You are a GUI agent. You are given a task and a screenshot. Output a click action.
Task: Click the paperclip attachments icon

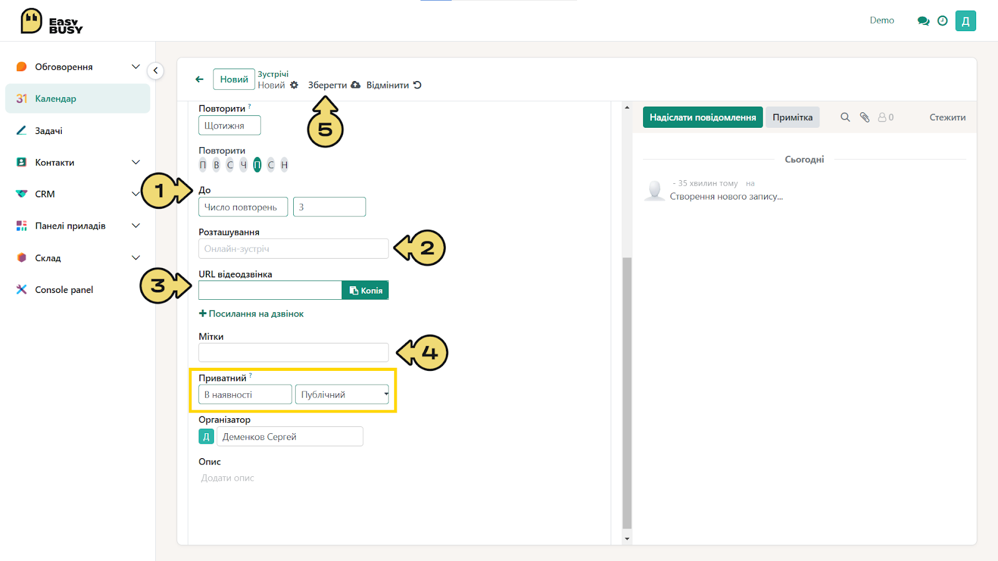(865, 117)
